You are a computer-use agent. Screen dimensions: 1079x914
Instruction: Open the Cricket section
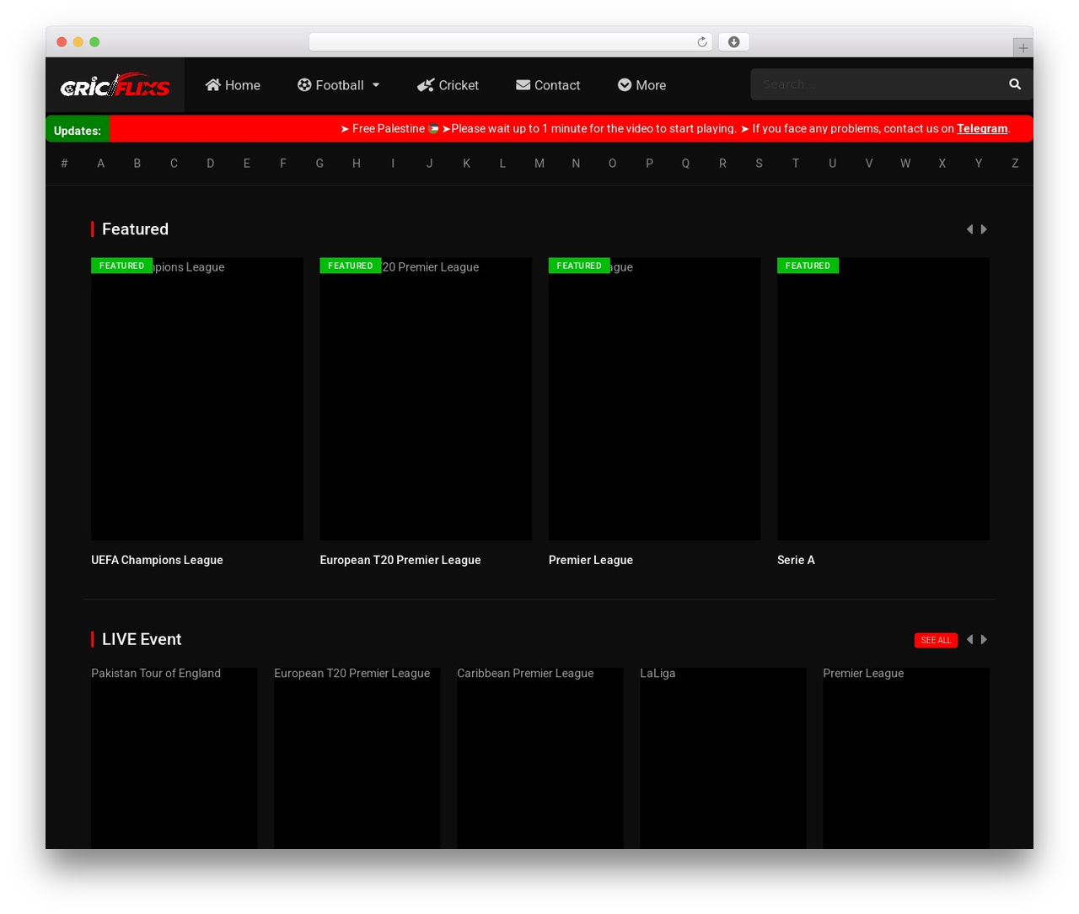point(448,85)
